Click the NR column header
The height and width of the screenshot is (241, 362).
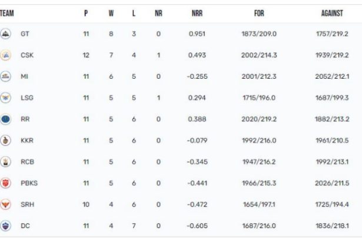pyautogui.click(x=158, y=13)
